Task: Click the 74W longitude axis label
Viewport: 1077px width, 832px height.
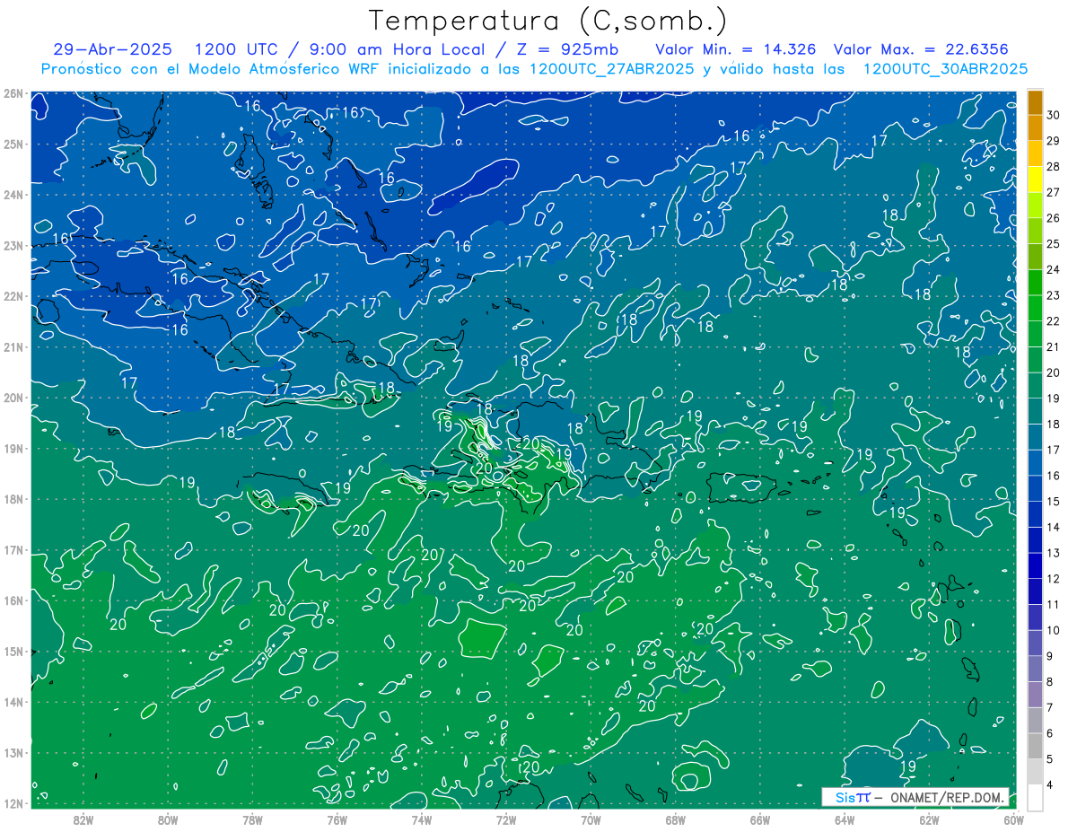Action: 422,820
